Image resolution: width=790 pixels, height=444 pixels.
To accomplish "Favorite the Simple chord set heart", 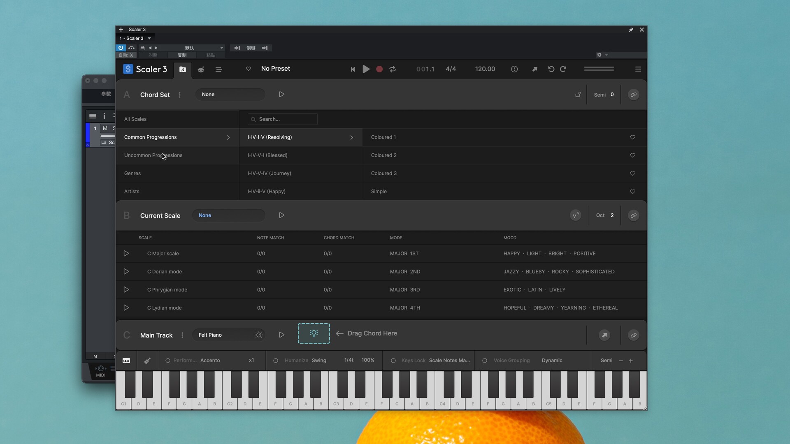I will tap(633, 192).
